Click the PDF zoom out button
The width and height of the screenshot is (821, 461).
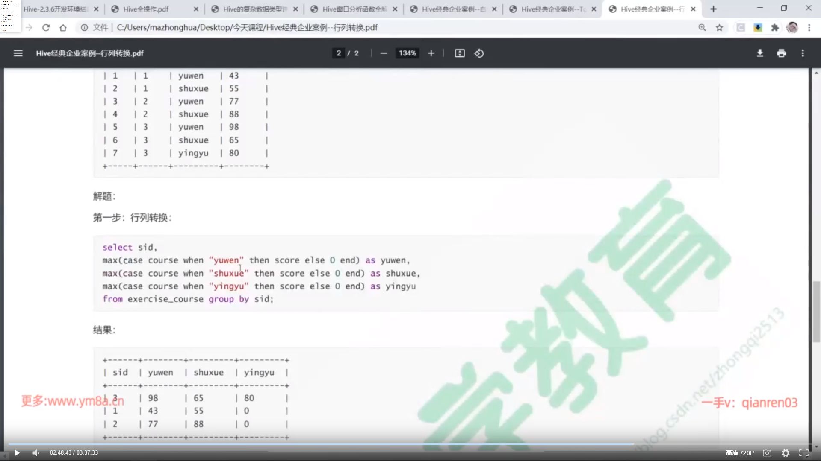384,53
